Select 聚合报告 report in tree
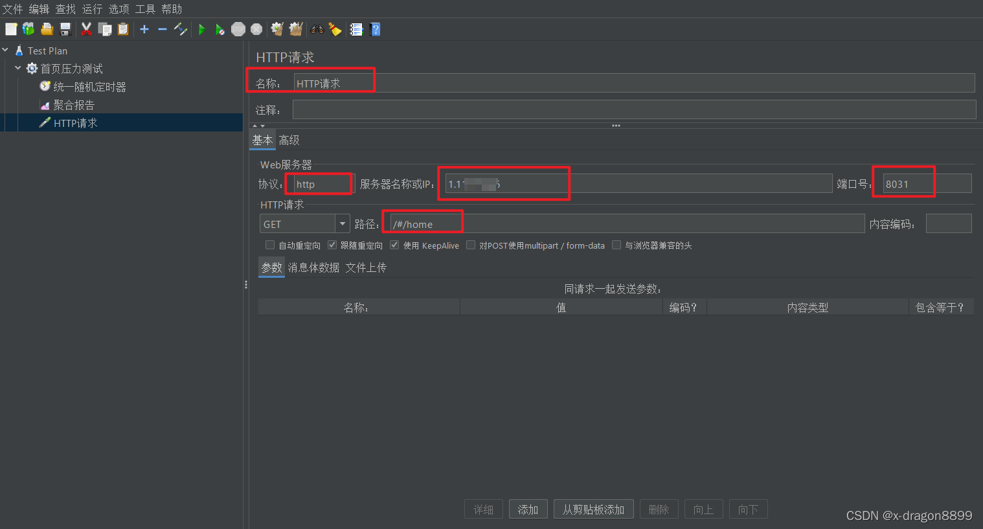 point(74,105)
